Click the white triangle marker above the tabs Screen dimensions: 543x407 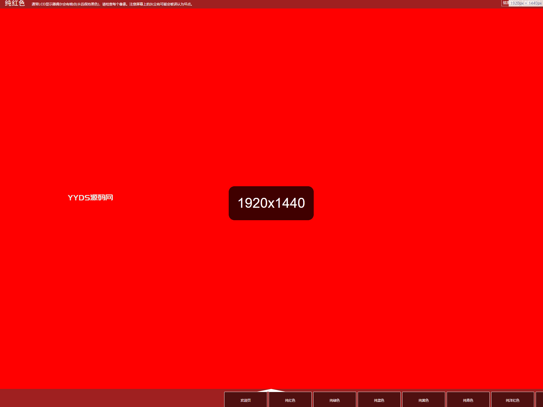tap(271, 390)
